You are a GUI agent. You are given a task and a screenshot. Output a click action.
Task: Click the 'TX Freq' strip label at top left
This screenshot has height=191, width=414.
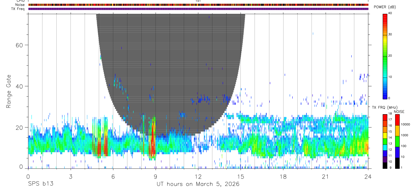[18, 9]
